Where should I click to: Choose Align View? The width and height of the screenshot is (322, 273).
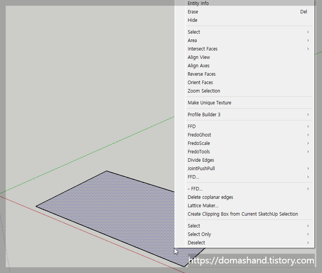click(244, 57)
